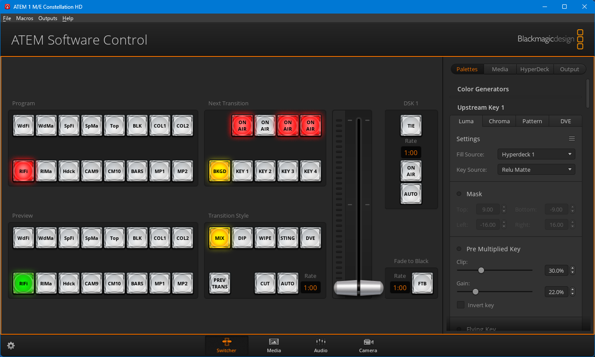Switch to the Media palette tab
This screenshot has width=595, height=357.
tap(500, 69)
